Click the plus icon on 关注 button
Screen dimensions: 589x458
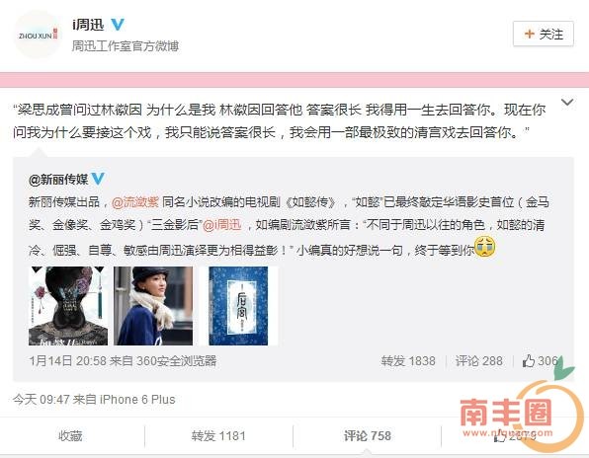click(529, 34)
